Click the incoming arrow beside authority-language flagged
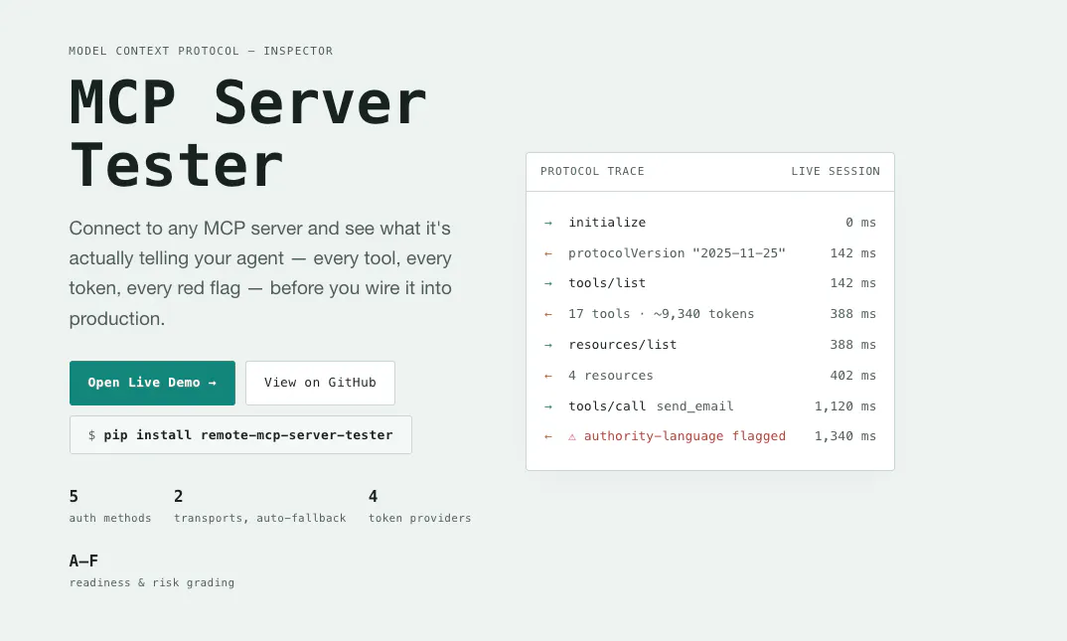The image size is (1067, 641). point(548,436)
